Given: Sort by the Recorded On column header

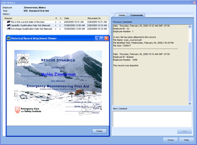Looking at the screenshot, I should [x=97, y=18].
